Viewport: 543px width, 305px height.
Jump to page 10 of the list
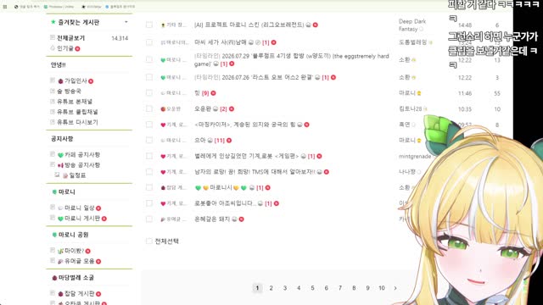point(382,288)
